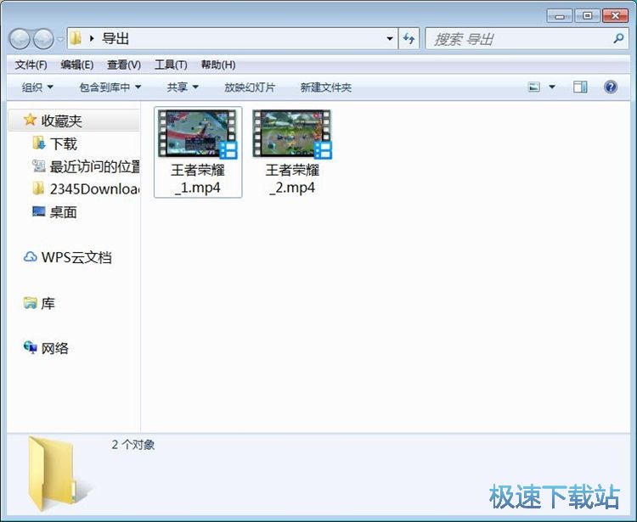Click the Back navigation arrow button
Screen dimensions: 637x522
[x=20, y=39]
